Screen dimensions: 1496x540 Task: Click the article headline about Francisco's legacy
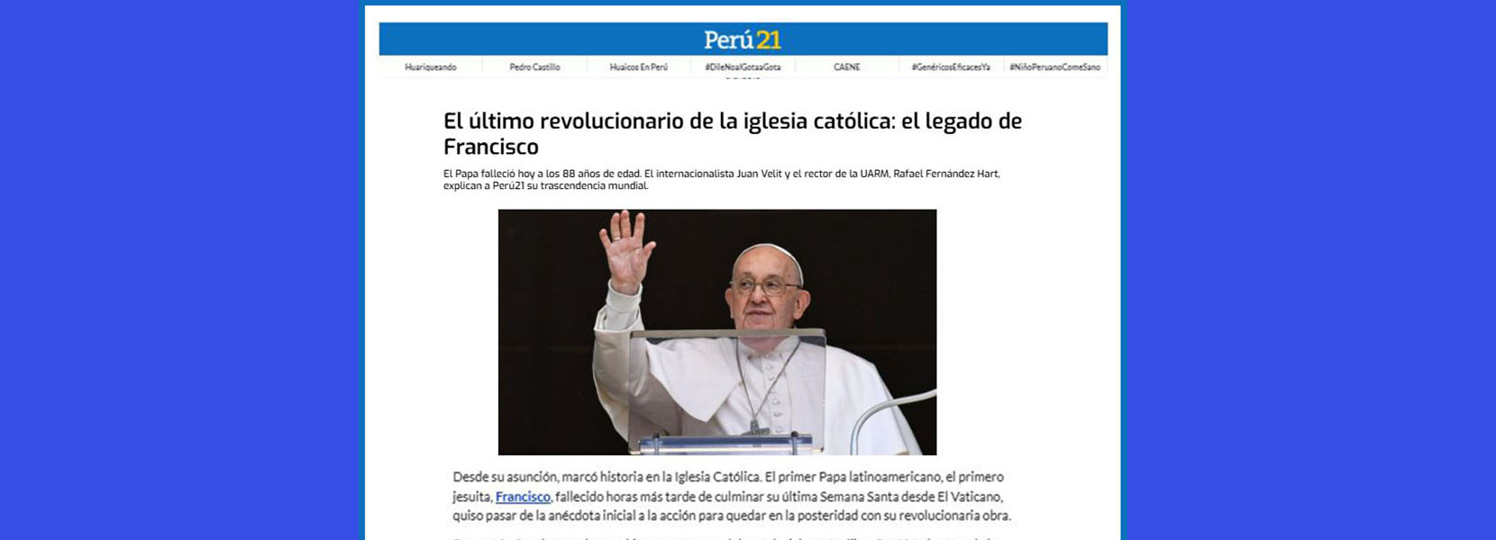(x=733, y=133)
